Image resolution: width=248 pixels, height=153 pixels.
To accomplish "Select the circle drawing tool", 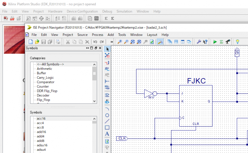I will (108, 115).
